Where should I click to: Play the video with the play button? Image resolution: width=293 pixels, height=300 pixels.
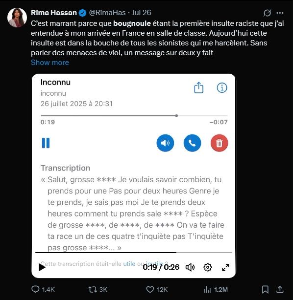tap(42, 267)
